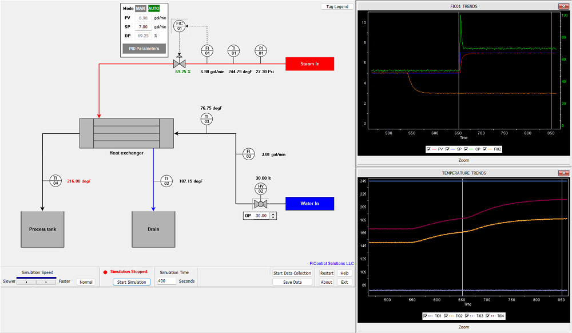Click the 'Simulation Stopped.' status text
Viewport: 572px width, 333px height.
129,272
